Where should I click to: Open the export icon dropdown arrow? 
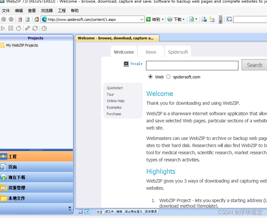tap(196, 19)
